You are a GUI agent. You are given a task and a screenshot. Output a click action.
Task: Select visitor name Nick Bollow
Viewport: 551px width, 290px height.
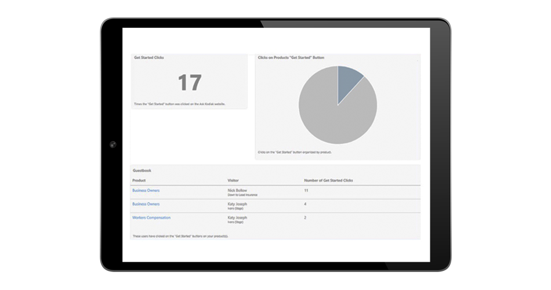tap(238, 190)
